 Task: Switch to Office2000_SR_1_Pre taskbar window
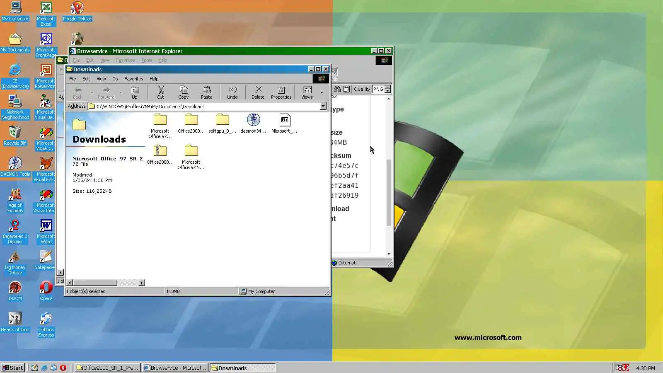(x=107, y=368)
